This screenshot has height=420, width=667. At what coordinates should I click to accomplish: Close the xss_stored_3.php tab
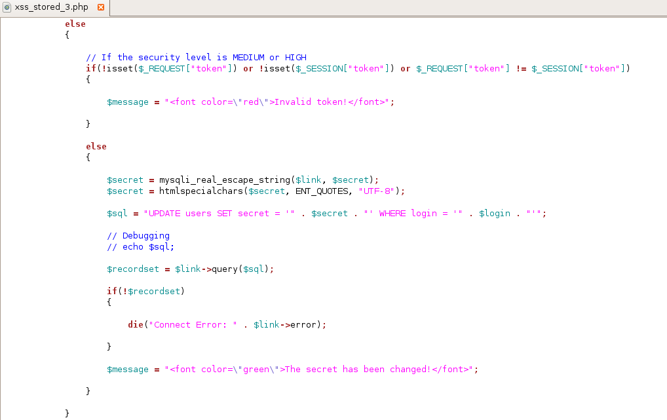(x=101, y=7)
